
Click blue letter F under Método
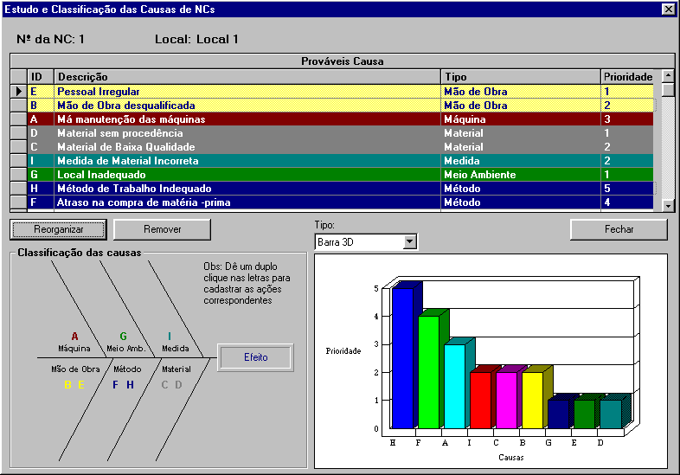tap(115, 385)
